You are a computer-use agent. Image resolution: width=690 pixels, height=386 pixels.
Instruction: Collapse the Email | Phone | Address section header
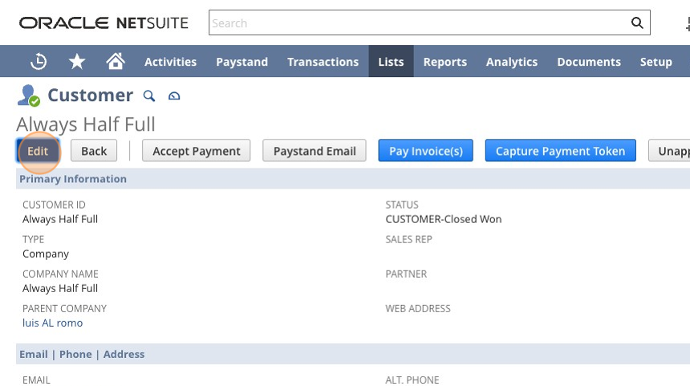(353, 354)
